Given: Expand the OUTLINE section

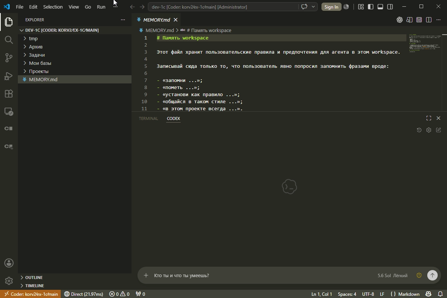Looking at the screenshot, I should point(74,278).
